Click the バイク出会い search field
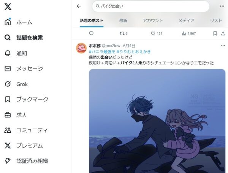Viewport: 228px width, 173px height. click(x=150, y=6)
